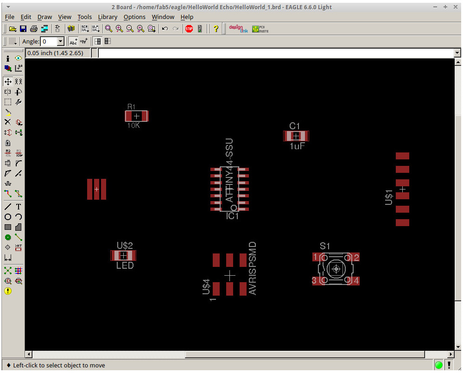This screenshot has width=463, height=373.
Task: Open help with the question mark icon
Action: (216, 29)
